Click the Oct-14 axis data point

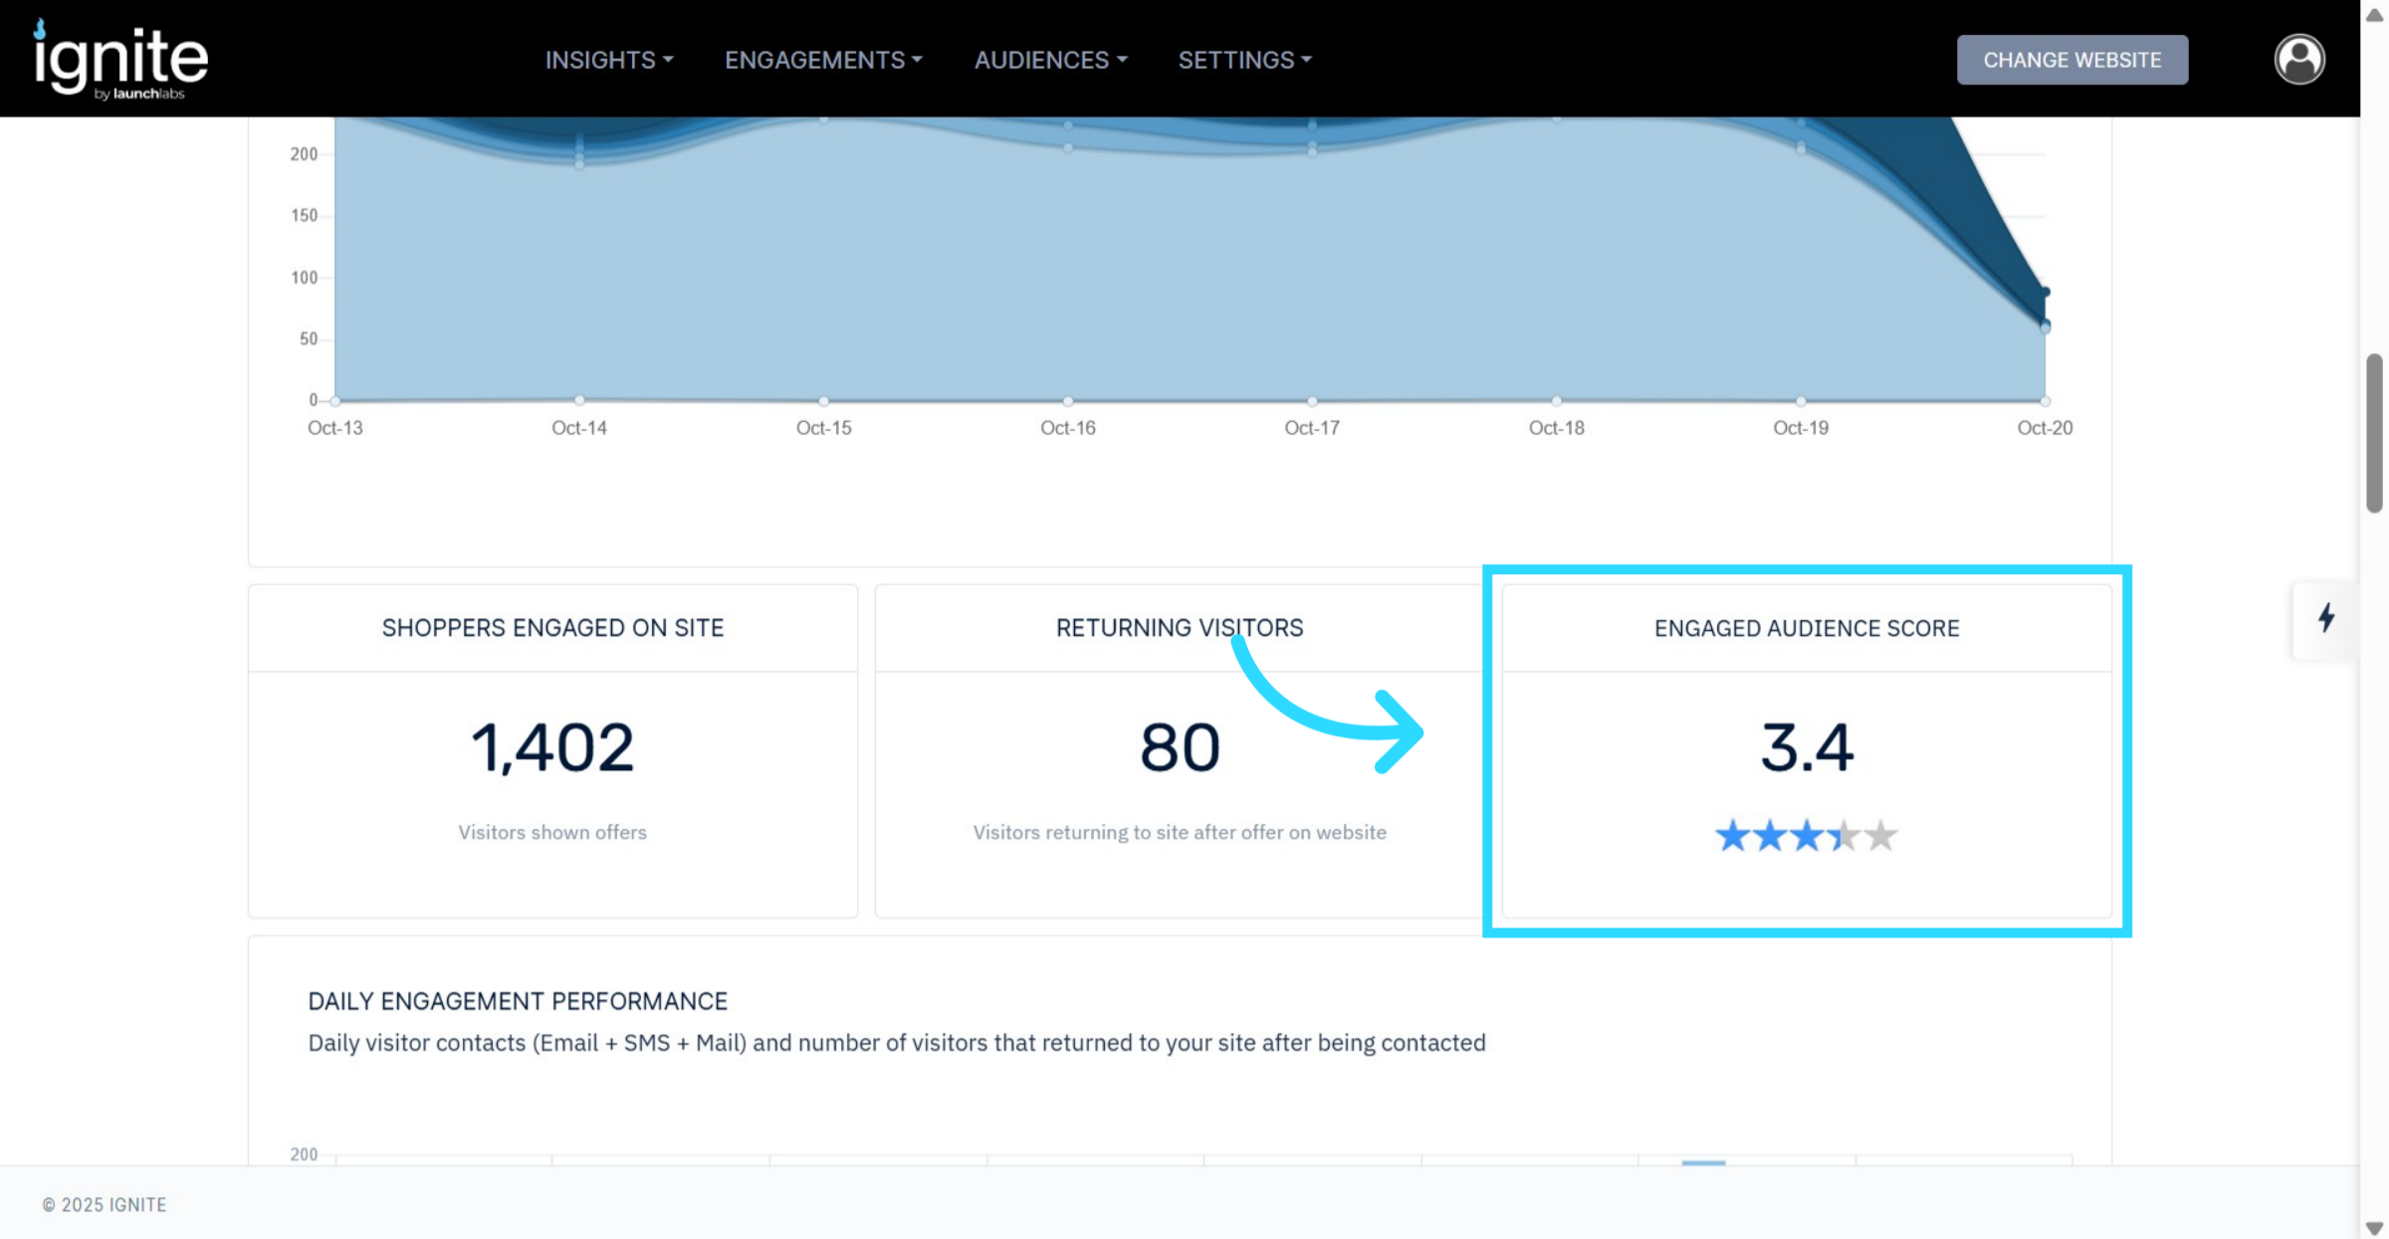tap(579, 400)
